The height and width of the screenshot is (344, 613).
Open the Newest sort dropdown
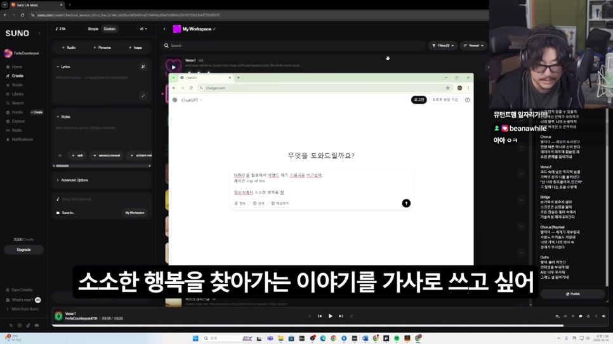click(474, 46)
